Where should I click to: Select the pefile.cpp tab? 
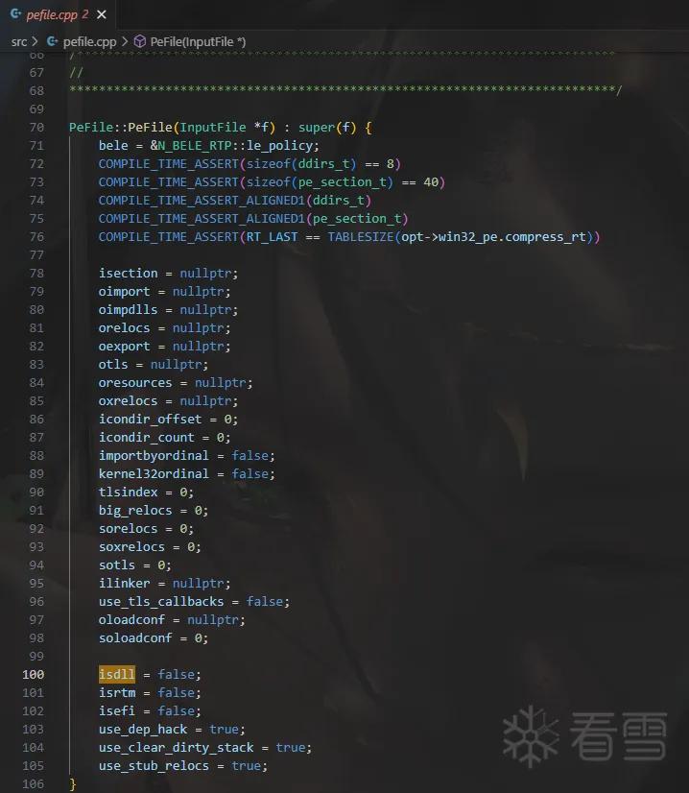point(59,14)
